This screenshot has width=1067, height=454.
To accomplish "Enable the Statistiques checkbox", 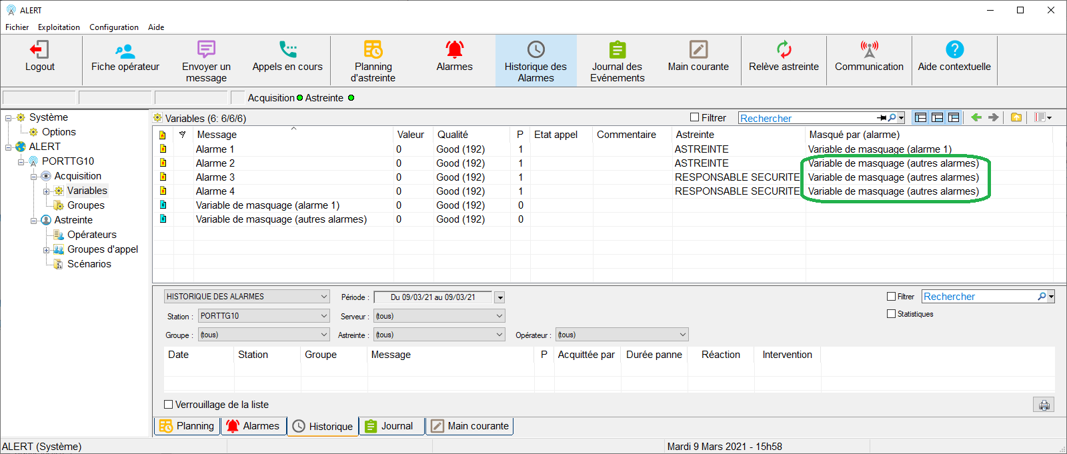I will (892, 314).
